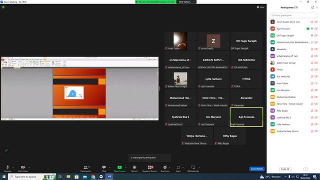
Task: Open the Whiteboards icon
Action: [x=193, y=167]
